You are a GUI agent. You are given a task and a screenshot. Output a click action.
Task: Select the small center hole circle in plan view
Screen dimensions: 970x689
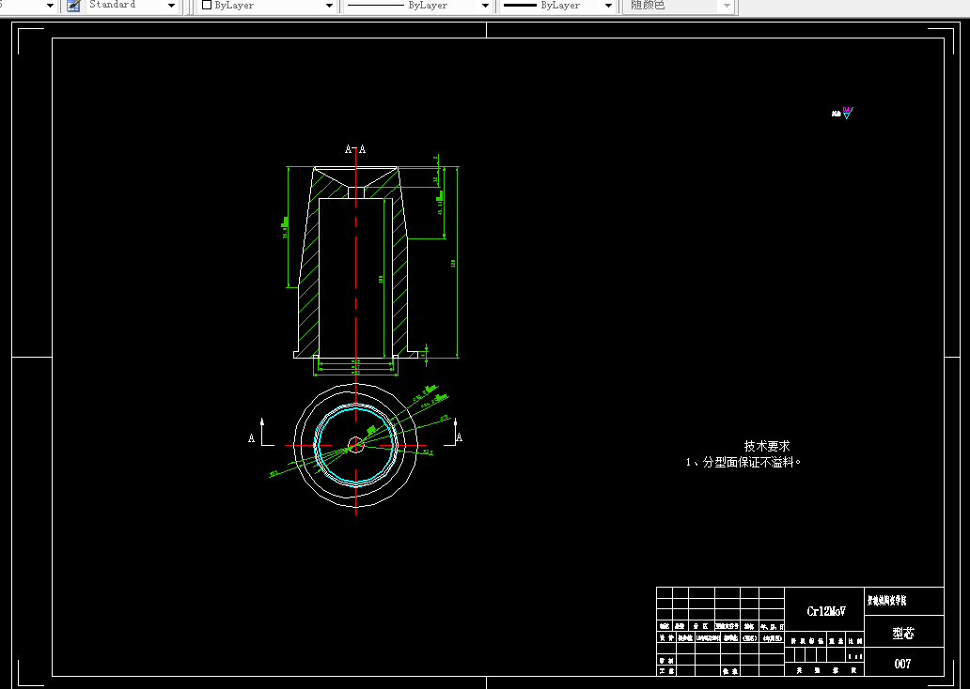point(355,445)
